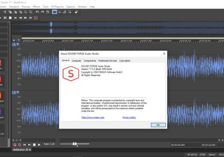Screen dimensions: 224x157
Task: Click the Stereo channels status field
Action: click(x=212, y=154)
